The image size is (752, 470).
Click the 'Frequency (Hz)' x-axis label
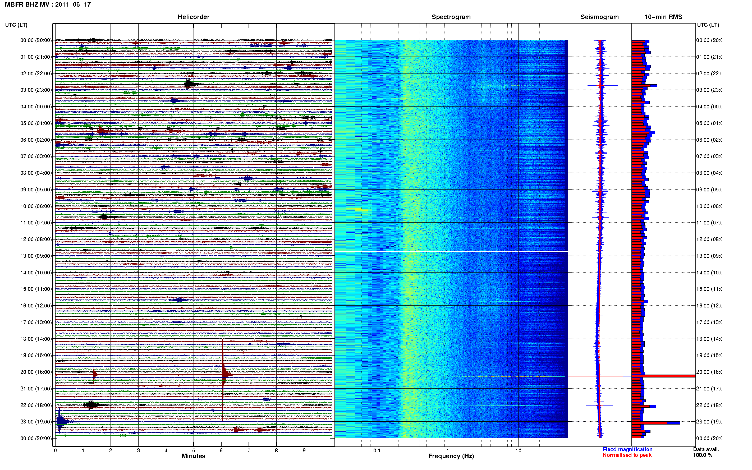[451, 456]
